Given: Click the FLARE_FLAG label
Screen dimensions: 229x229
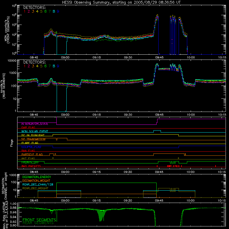Looking at the screenshot, I should tap(30, 143).
